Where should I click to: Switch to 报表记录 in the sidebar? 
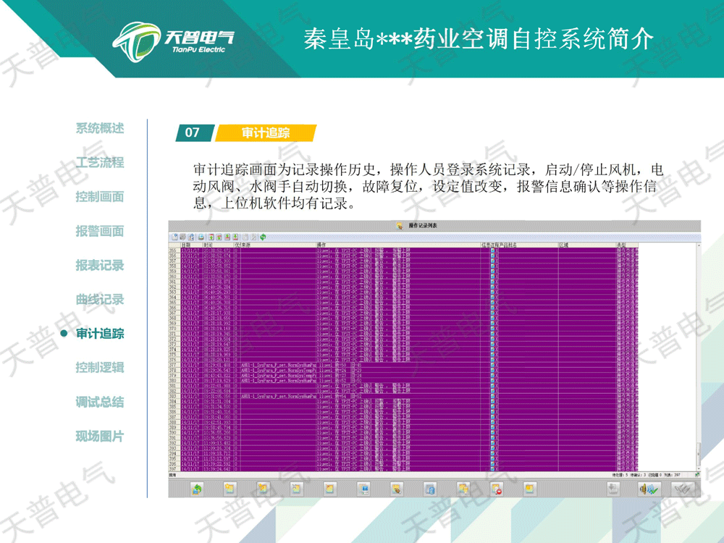[100, 265]
